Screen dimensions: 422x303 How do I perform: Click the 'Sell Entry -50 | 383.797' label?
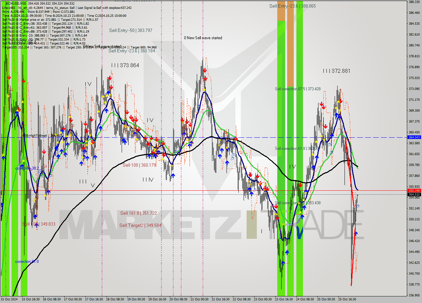pos(131,30)
